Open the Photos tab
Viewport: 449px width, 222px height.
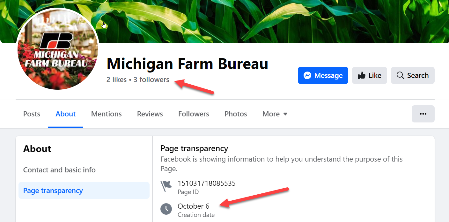point(236,114)
